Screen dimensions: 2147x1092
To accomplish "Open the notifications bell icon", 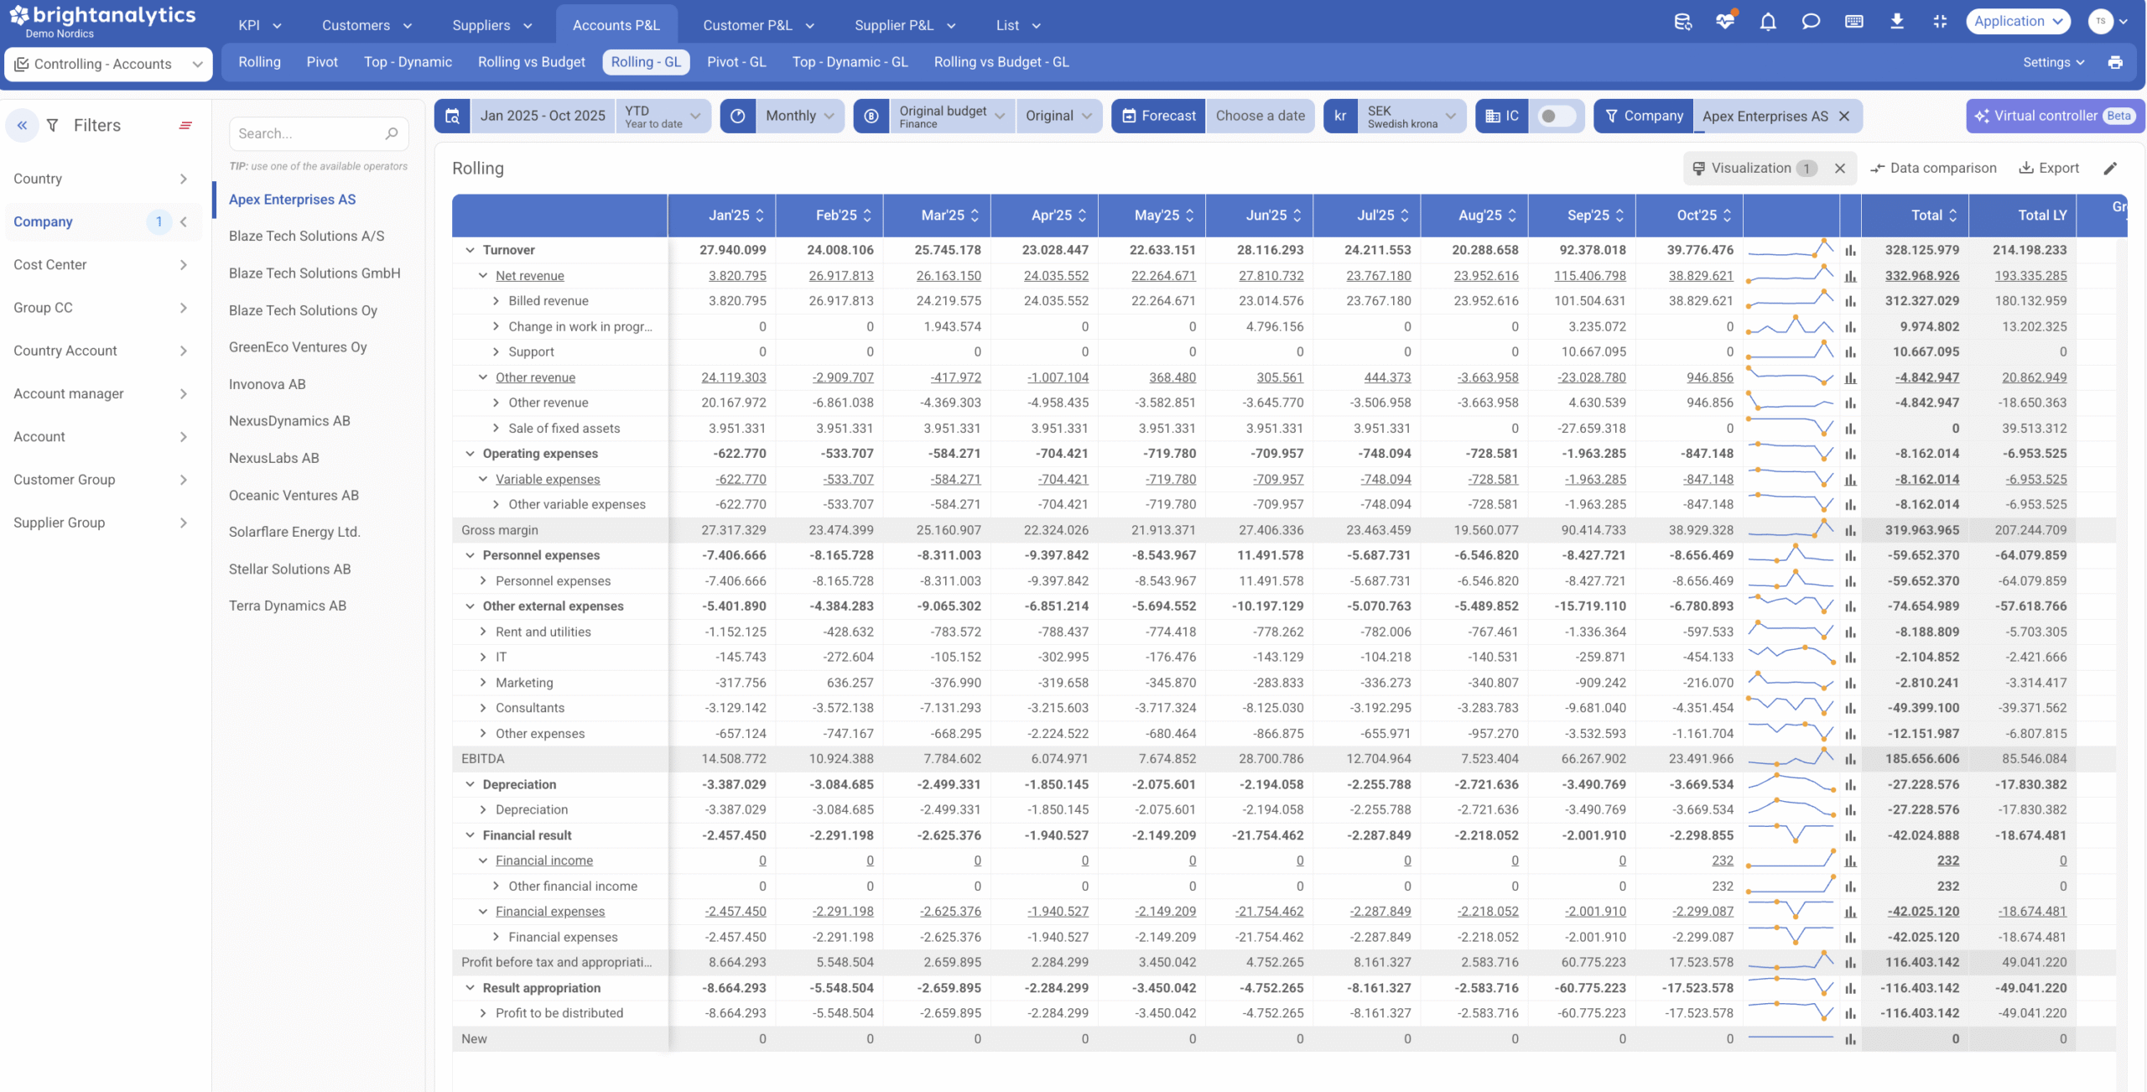I will (x=1767, y=22).
